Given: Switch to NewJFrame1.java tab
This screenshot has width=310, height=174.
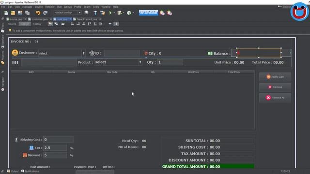Looking at the screenshot, I should 87,19.
